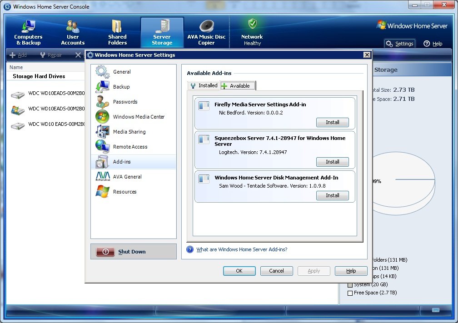Select the 'Storage Hard Drives' group heading
458x323 pixels.
click(x=39, y=76)
